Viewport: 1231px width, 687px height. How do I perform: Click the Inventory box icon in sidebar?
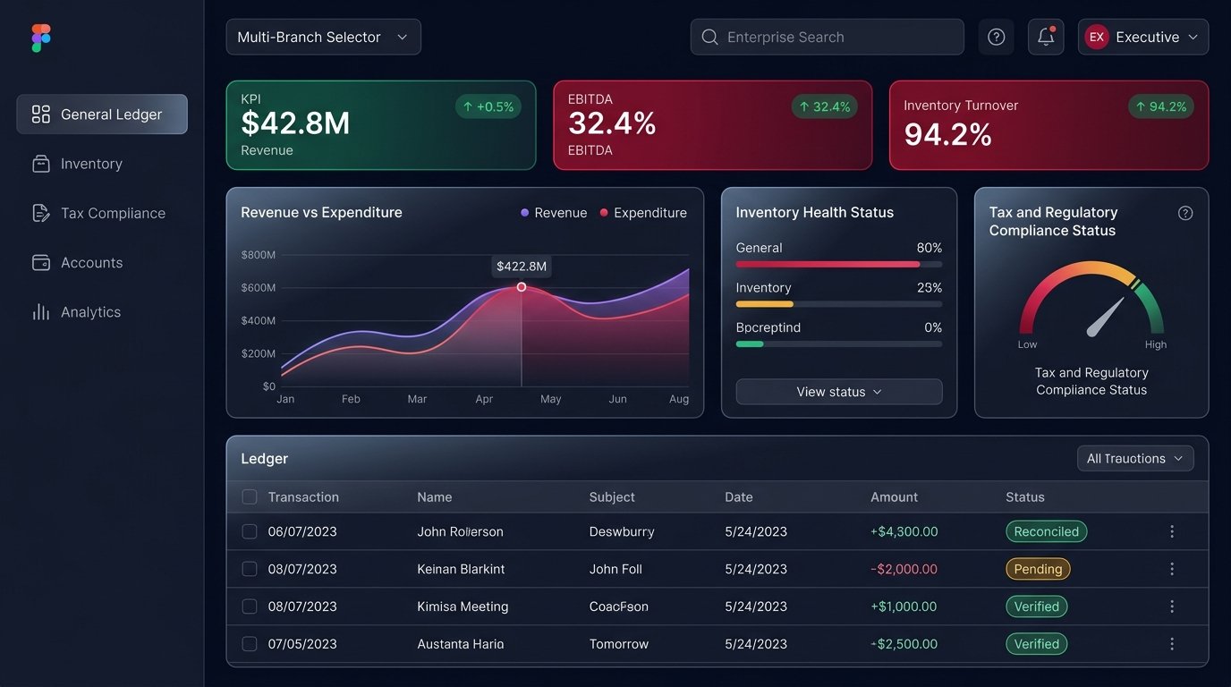click(40, 164)
